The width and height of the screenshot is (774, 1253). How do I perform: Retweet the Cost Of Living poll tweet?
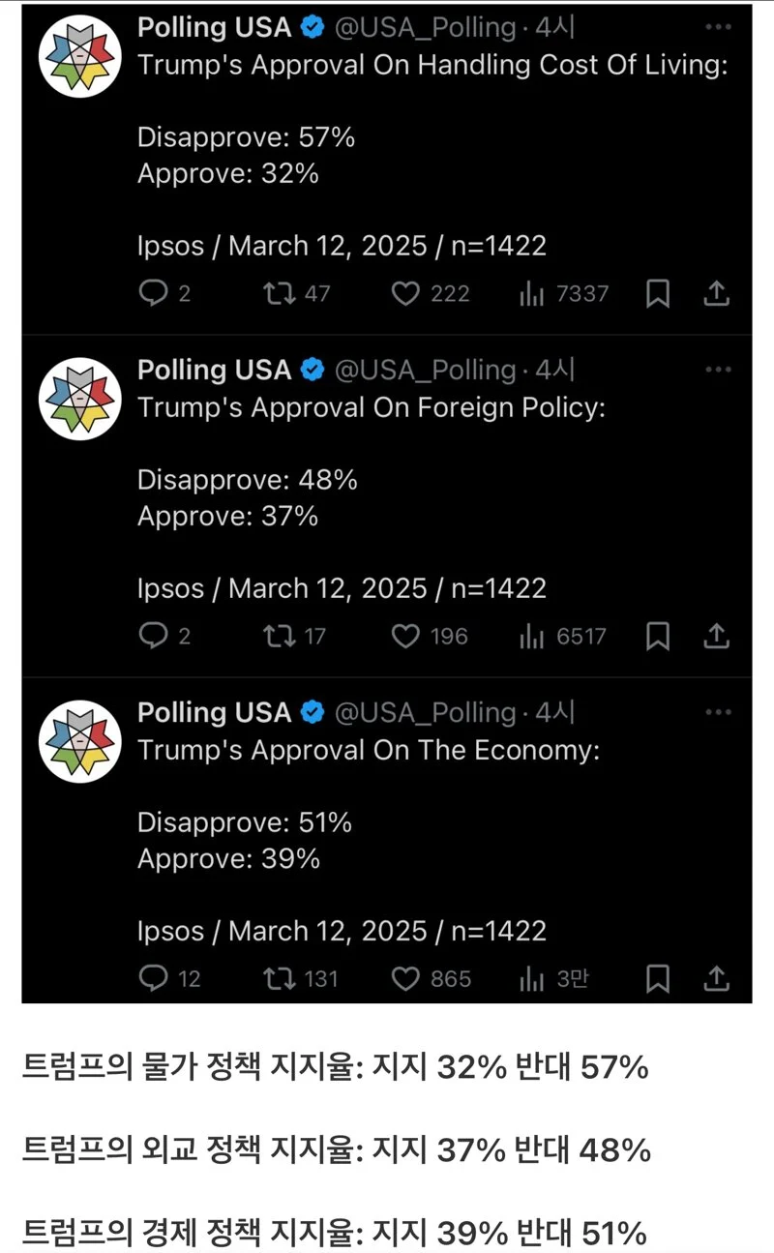point(279,293)
